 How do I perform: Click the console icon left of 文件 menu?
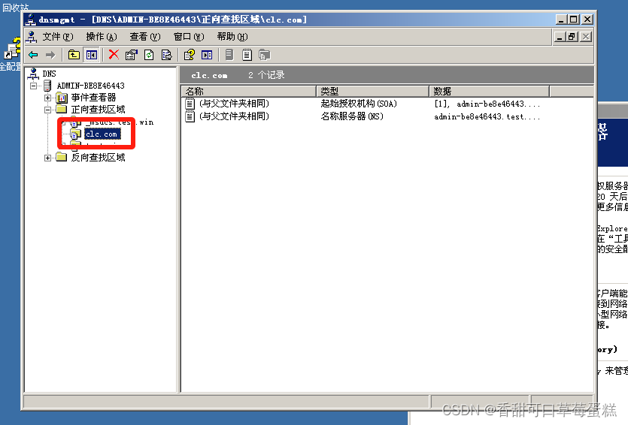(32, 37)
